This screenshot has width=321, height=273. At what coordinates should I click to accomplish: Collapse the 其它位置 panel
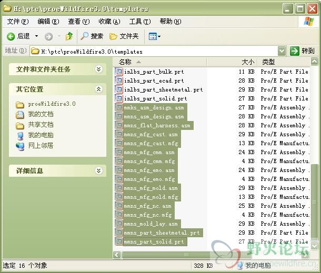(99, 89)
